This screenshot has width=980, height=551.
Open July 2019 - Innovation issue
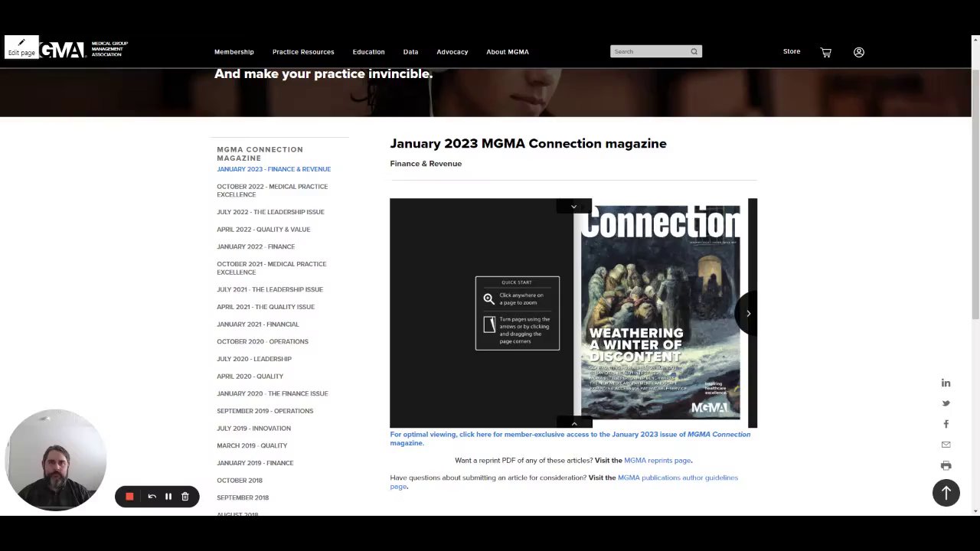tap(253, 429)
